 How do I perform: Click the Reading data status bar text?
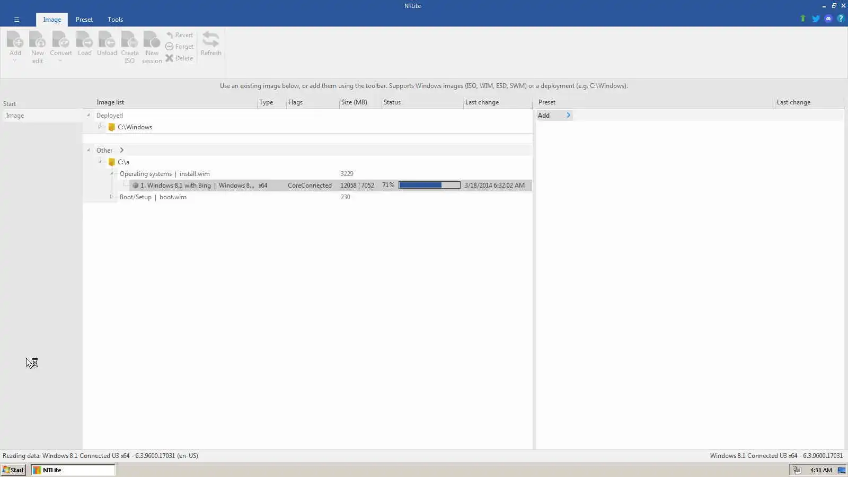pos(100,456)
